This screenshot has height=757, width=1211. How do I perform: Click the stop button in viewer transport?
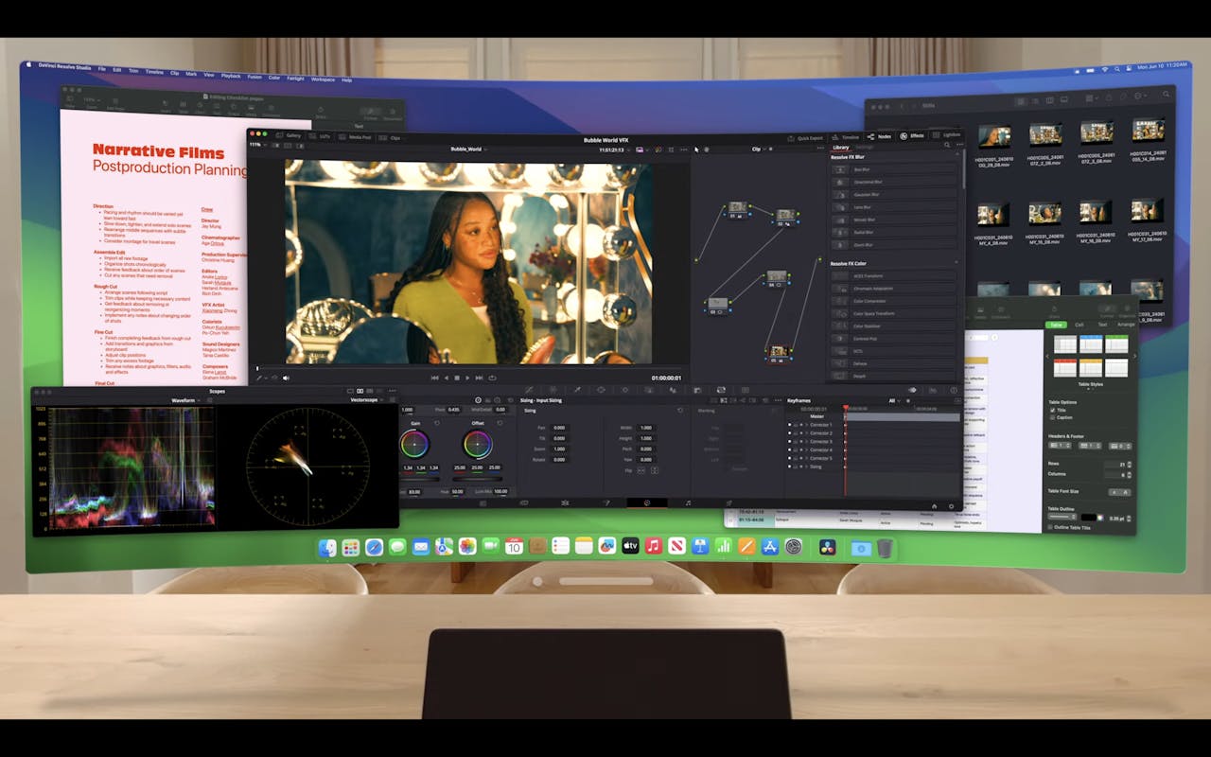point(457,378)
